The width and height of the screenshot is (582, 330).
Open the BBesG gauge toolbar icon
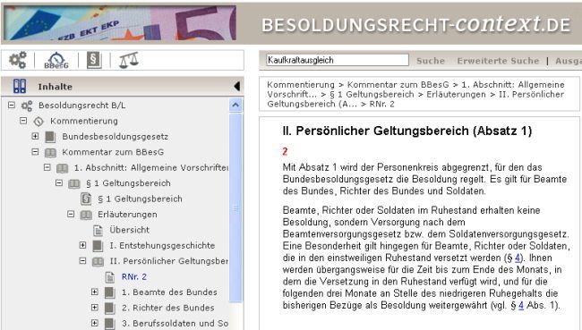[56, 61]
